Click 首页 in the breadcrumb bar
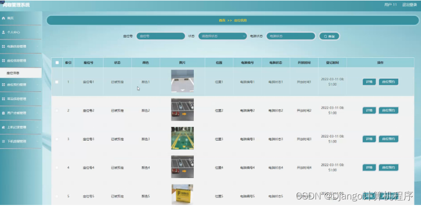This screenshot has width=421, height=206. 222,20
